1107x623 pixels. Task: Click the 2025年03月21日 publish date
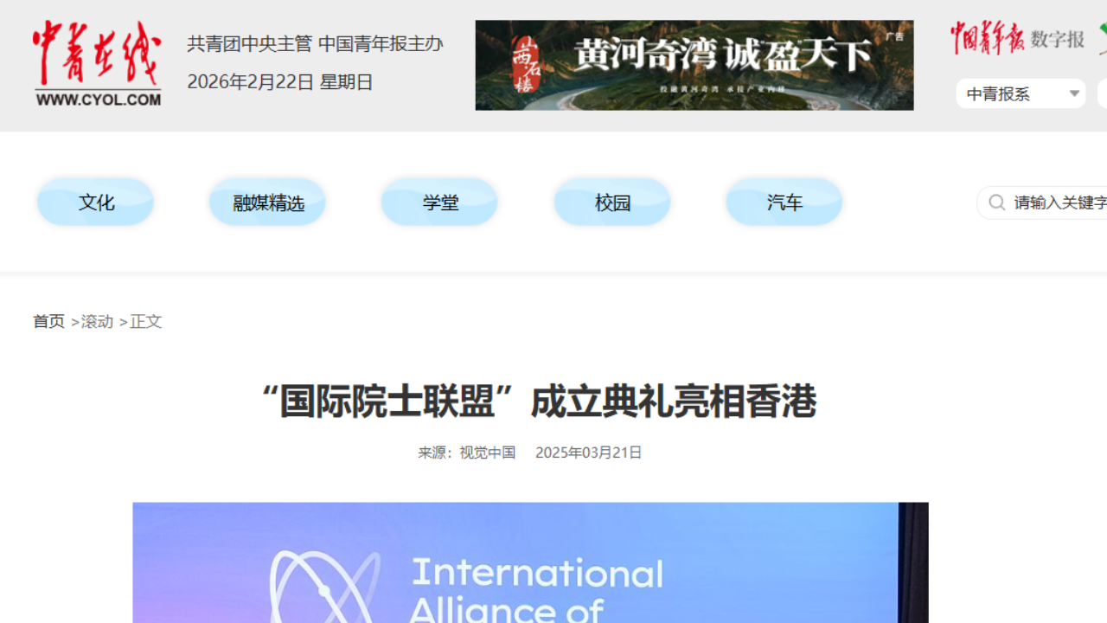(588, 453)
